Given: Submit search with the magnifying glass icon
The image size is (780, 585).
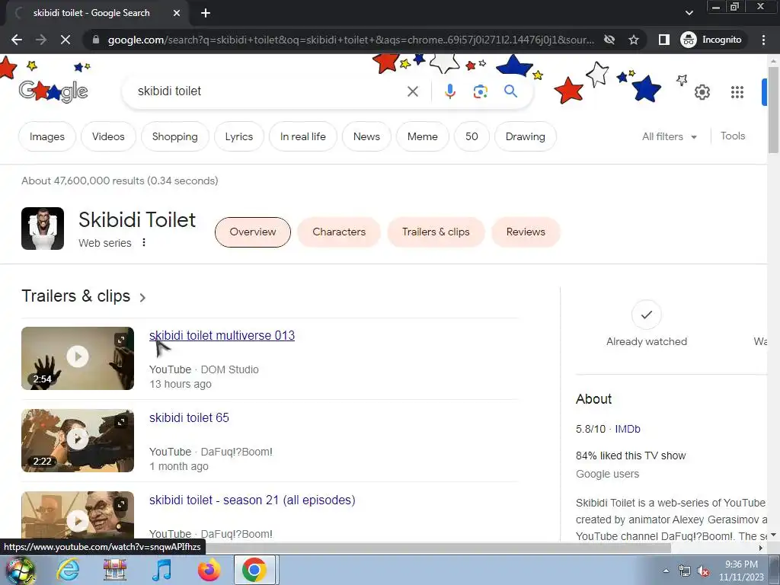Looking at the screenshot, I should point(510,91).
